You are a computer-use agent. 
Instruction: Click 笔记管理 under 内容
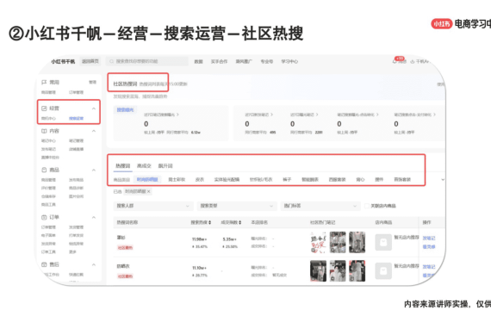point(76,141)
